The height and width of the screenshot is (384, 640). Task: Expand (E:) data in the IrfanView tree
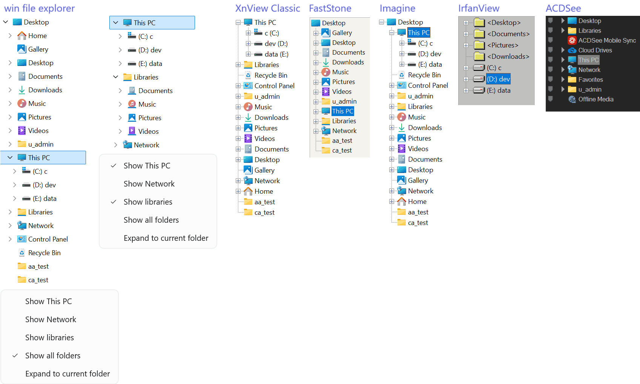466,90
